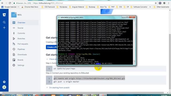This screenshot has width=171, height=96.
Task: Open search in the Bitbucket sidebar
Action: coord(4,22)
